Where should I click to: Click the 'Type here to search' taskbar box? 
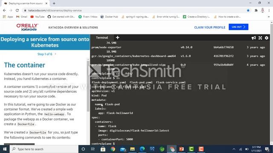44,149
